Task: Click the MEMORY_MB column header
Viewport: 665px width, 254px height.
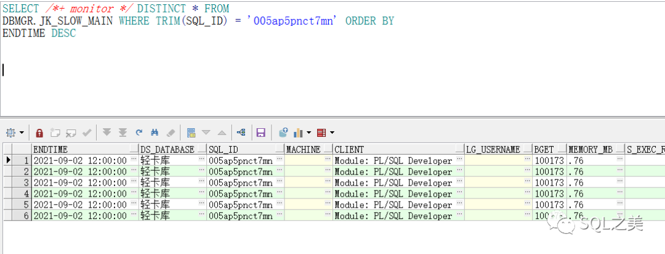Action: pyautogui.click(x=596, y=150)
